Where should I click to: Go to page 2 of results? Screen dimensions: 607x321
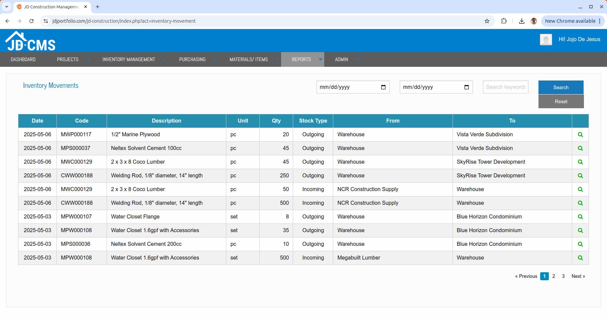click(x=554, y=276)
